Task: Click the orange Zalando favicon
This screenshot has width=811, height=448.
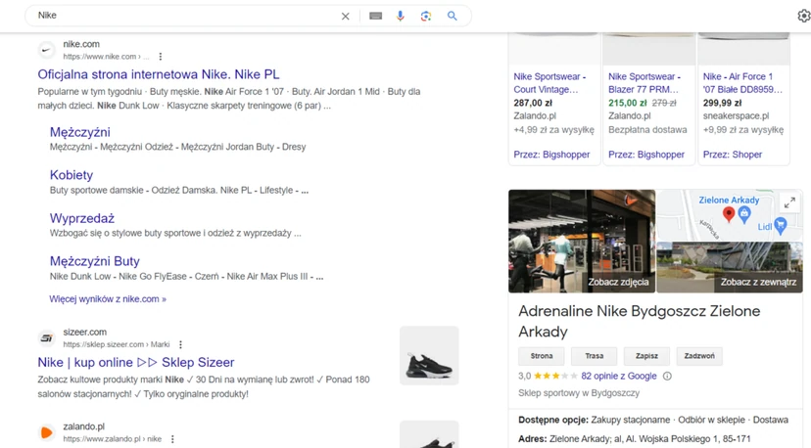Action: (47, 432)
